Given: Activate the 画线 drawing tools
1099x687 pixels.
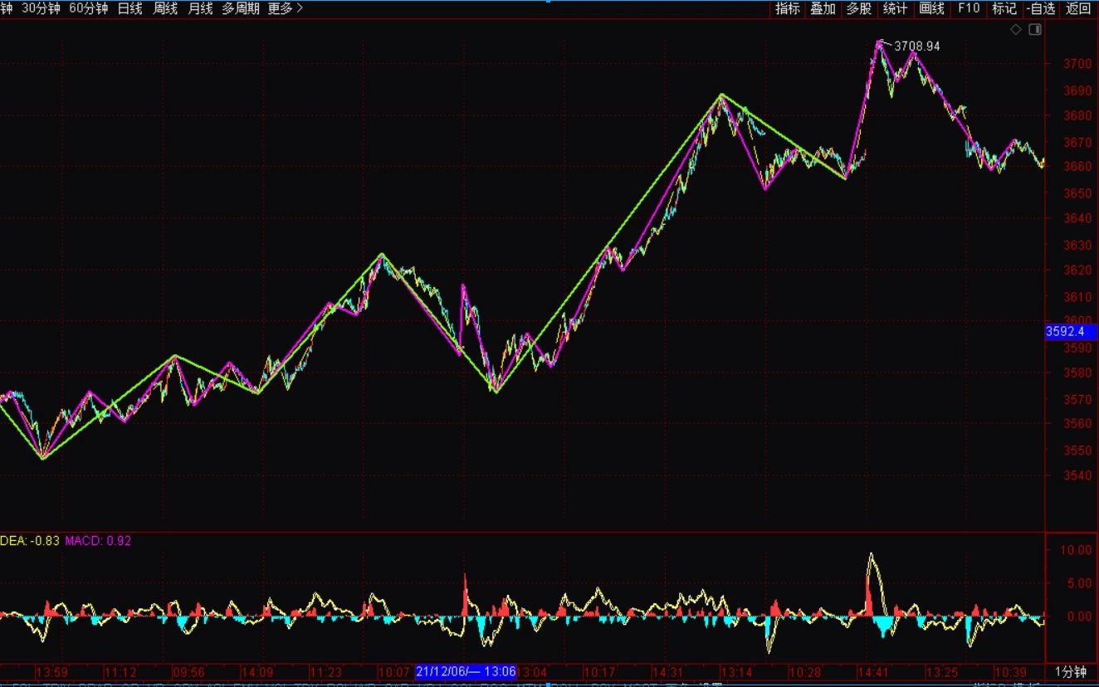Looking at the screenshot, I should pos(932,8).
